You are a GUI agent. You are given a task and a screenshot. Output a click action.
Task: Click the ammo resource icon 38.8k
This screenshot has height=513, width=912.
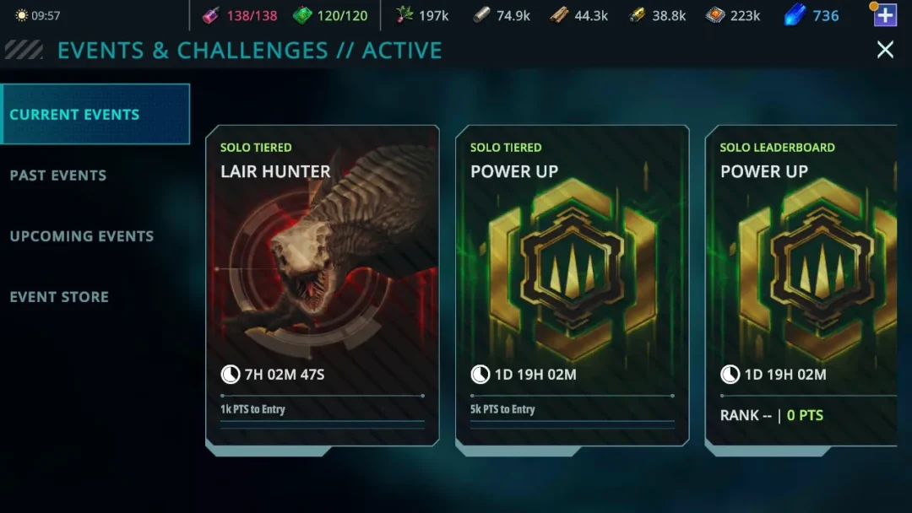tap(637, 15)
